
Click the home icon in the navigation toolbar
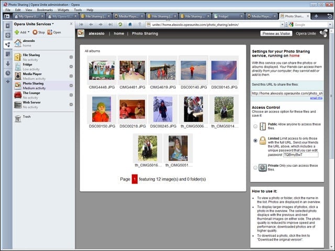point(130,25)
